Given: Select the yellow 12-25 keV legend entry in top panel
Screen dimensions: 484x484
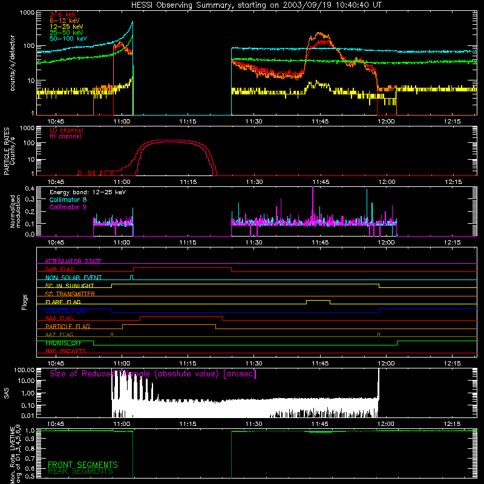Looking at the screenshot, I should click(67, 27).
